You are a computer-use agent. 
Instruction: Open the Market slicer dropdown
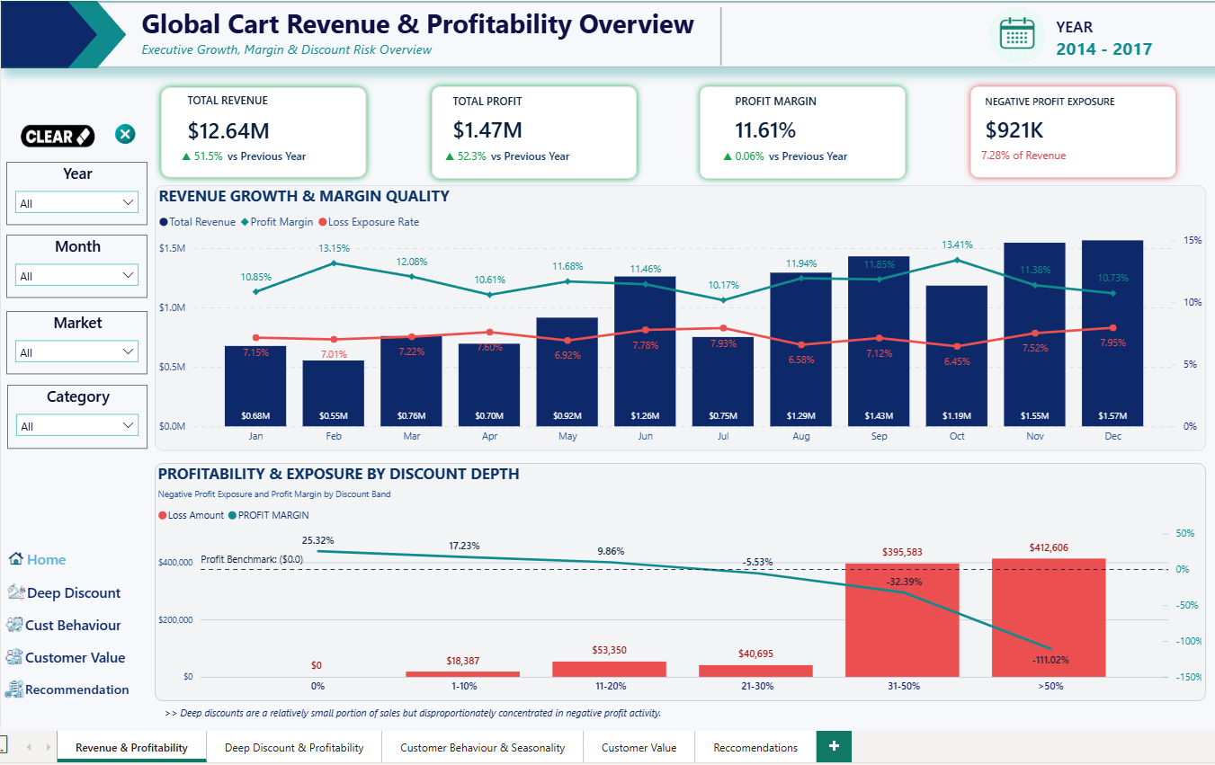[x=76, y=352]
